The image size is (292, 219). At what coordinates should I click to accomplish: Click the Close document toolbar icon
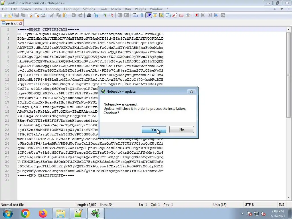(x=30, y=15)
